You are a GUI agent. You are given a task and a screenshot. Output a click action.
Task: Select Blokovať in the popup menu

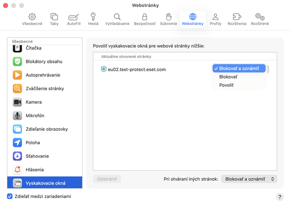(228, 77)
